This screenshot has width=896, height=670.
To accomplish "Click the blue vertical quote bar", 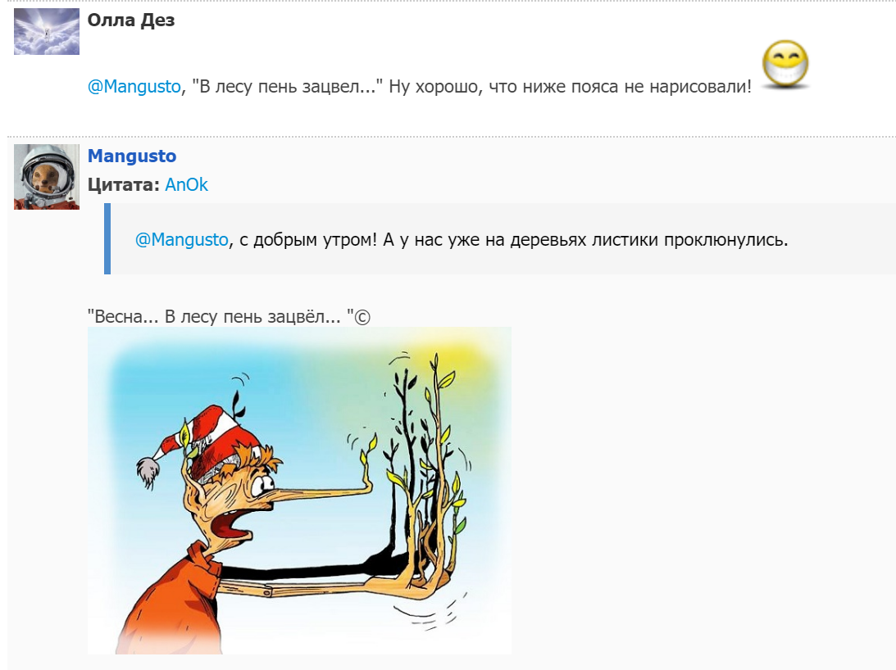I will tap(107, 238).
